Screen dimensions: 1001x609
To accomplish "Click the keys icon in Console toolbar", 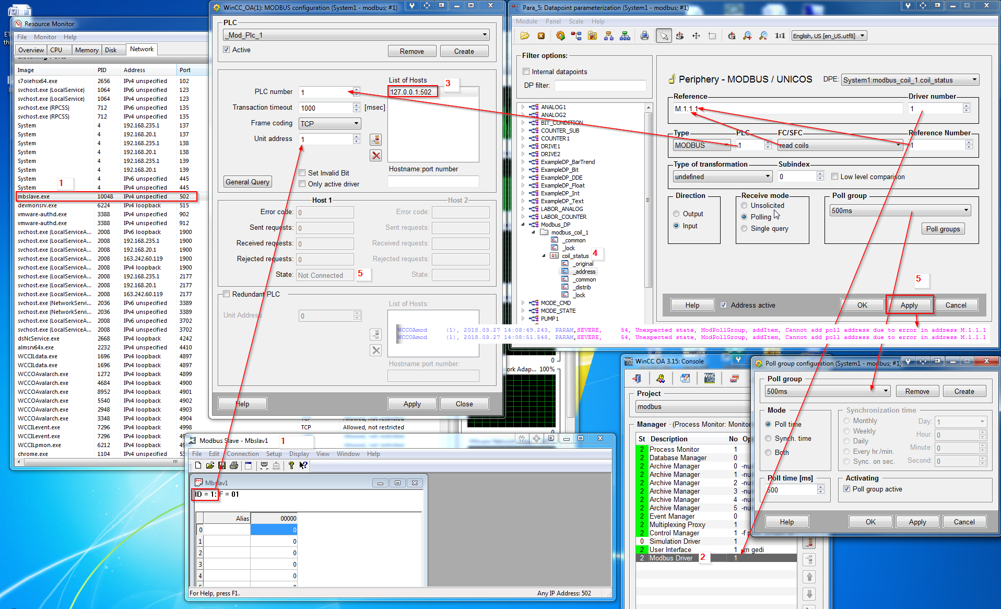I will (661, 379).
